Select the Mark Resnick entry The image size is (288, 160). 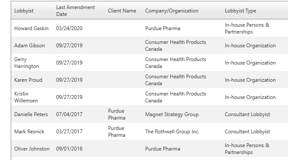[x=29, y=132]
